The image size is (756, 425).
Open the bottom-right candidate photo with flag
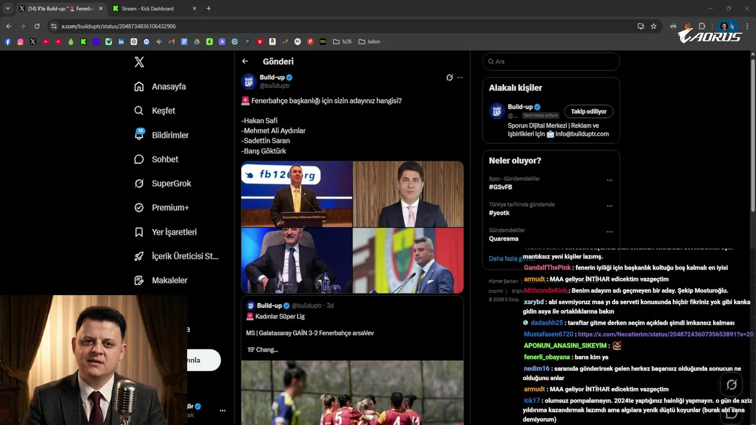point(408,261)
